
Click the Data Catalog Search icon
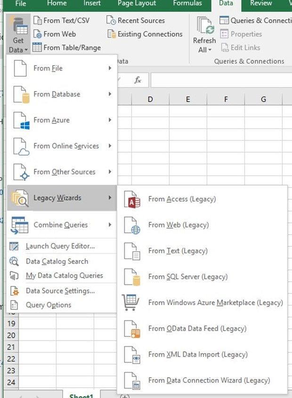click(14, 261)
